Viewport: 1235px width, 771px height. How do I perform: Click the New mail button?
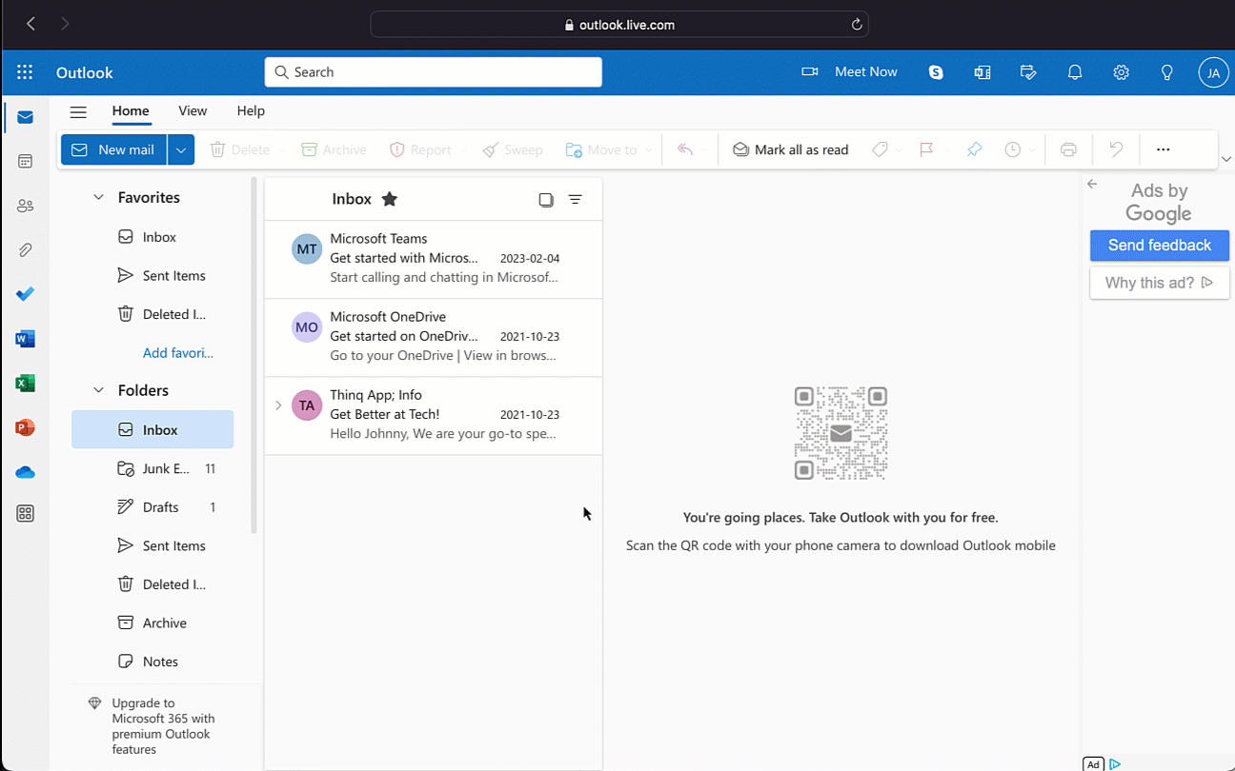click(113, 149)
